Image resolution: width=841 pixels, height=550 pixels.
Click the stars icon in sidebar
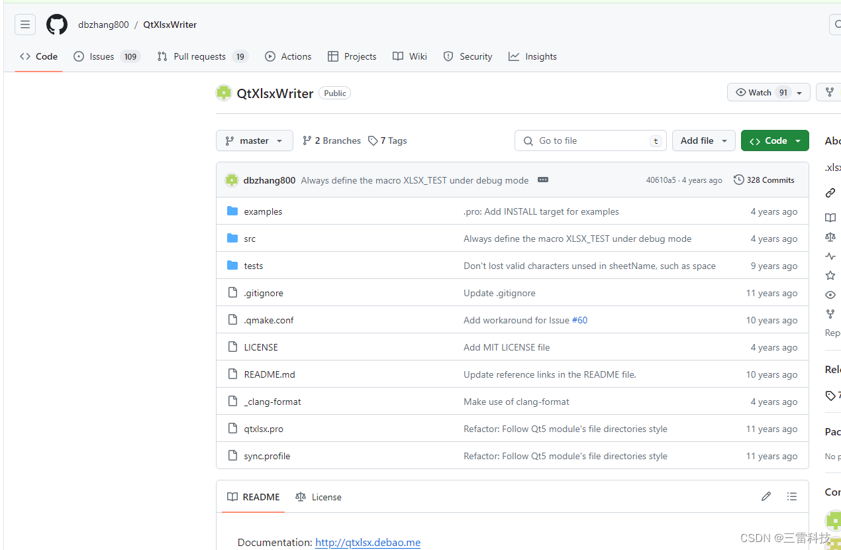(830, 276)
